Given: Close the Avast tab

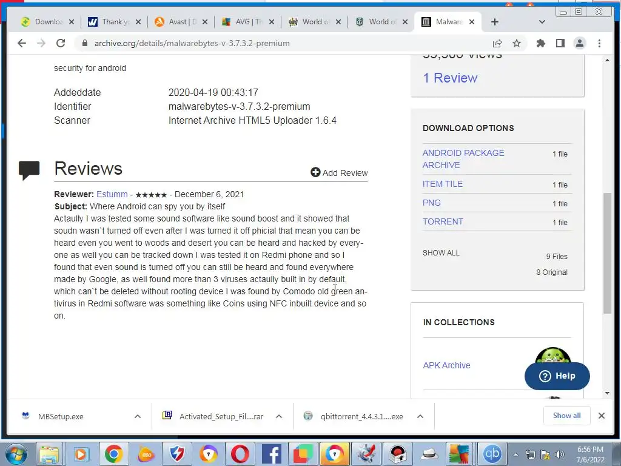Looking at the screenshot, I should coord(205,22).
